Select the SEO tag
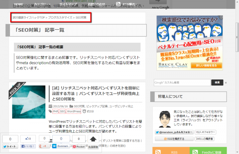The width and height of the screenshot is (239, 154). pos(63,111)
